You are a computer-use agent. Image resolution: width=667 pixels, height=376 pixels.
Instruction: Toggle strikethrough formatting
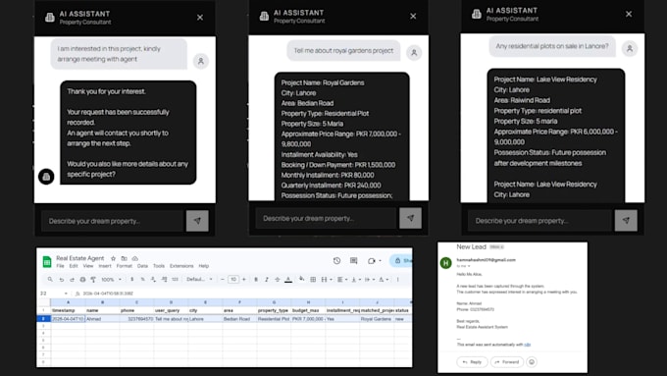(277, 280)
